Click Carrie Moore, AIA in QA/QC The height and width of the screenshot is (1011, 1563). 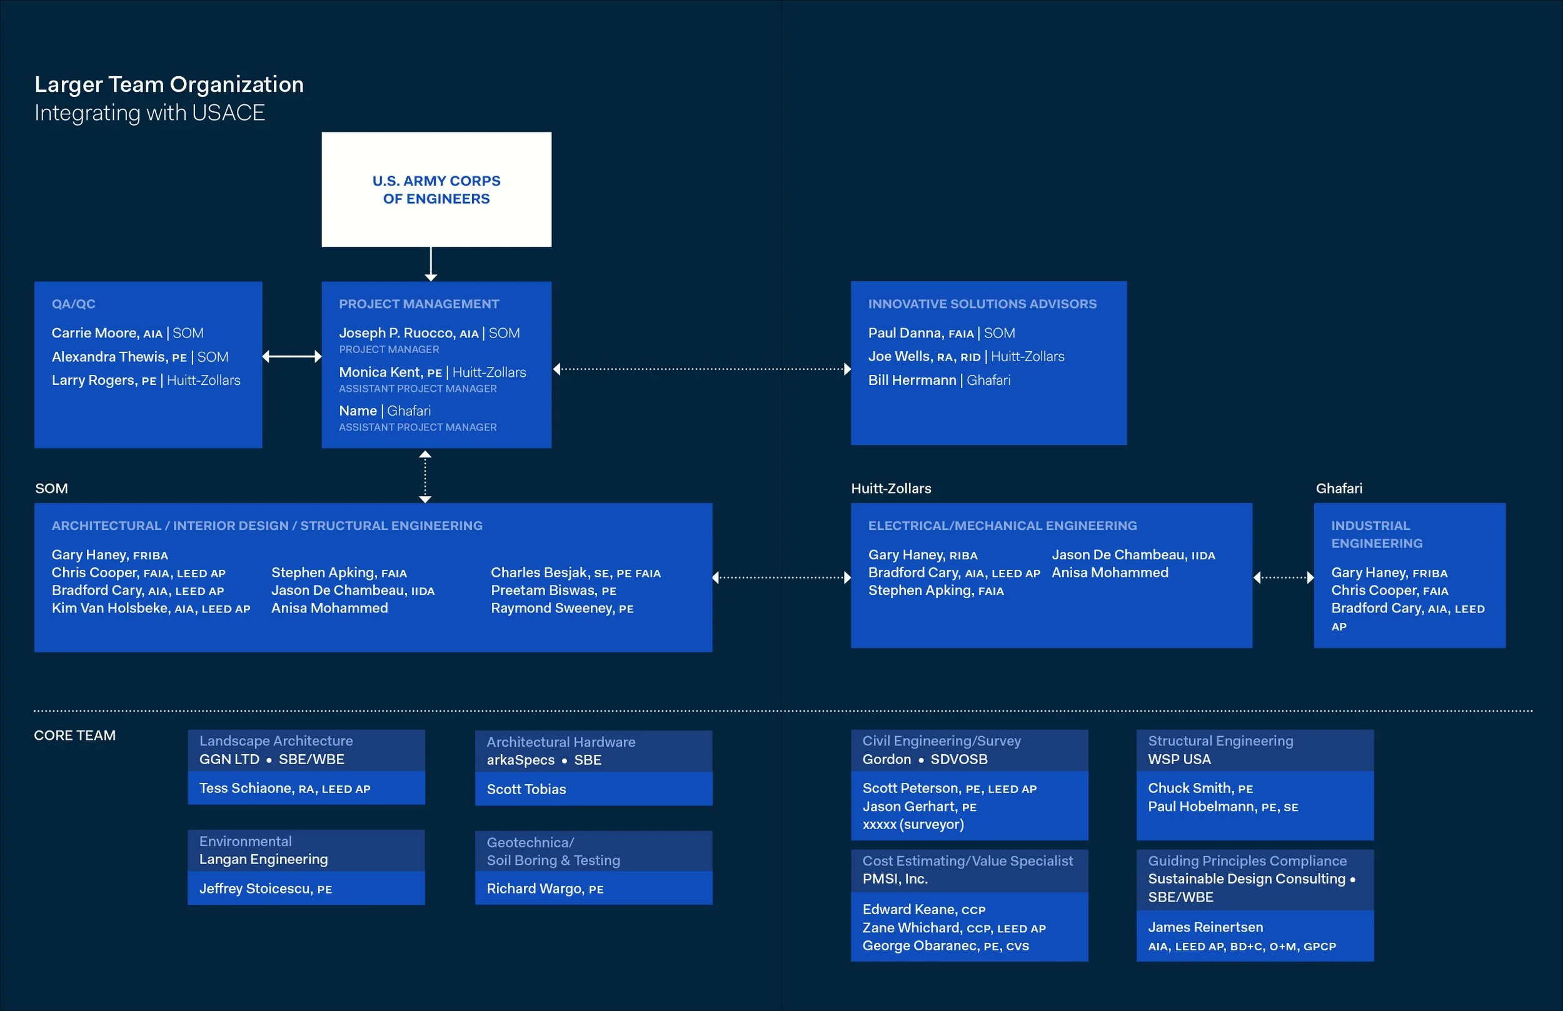click(107, 333)
